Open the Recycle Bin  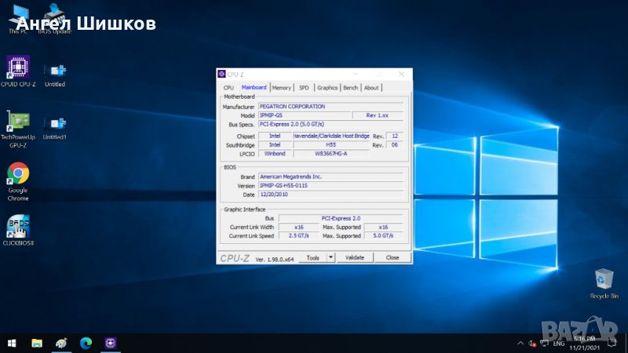point(604,279)
